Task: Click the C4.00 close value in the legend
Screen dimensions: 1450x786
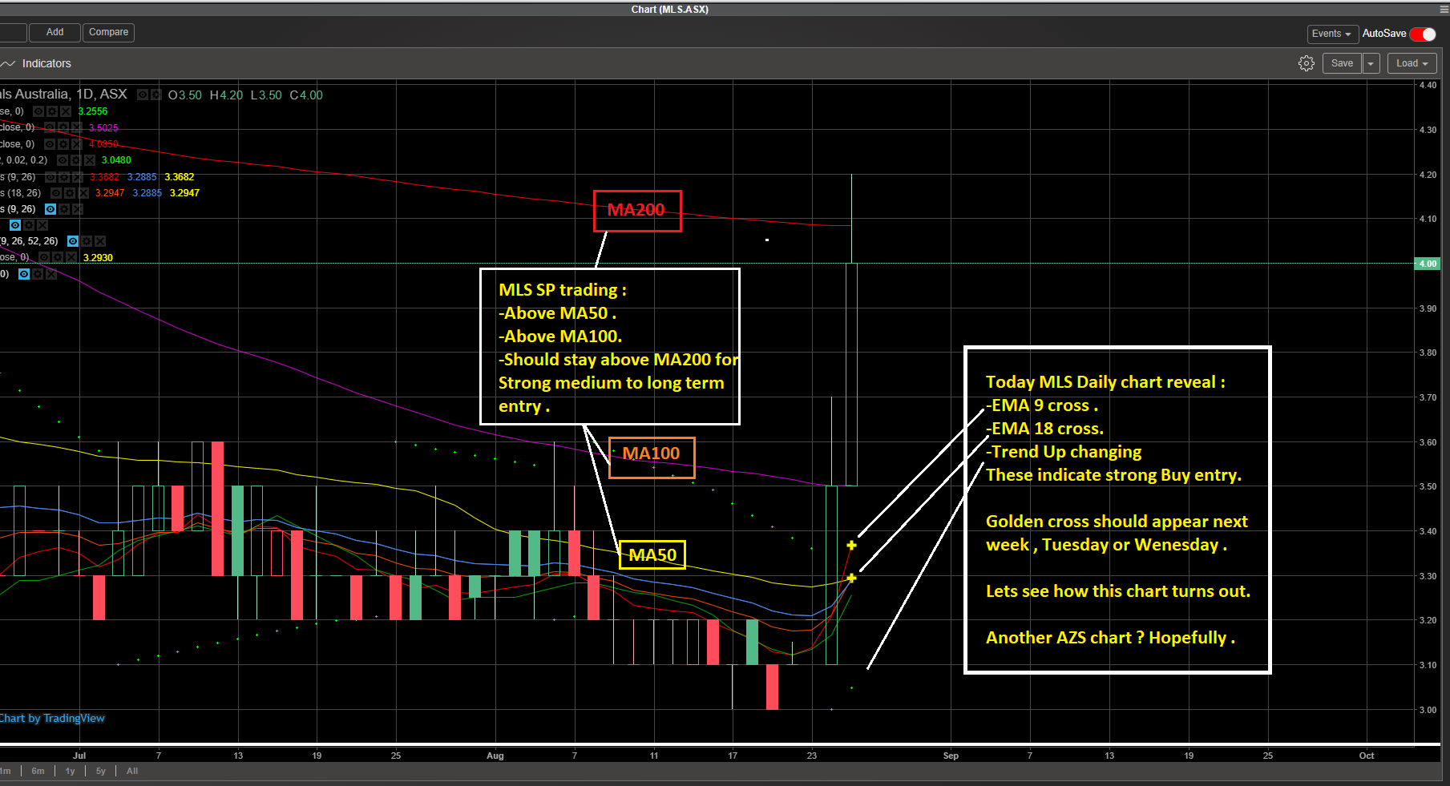Action: 306,95
